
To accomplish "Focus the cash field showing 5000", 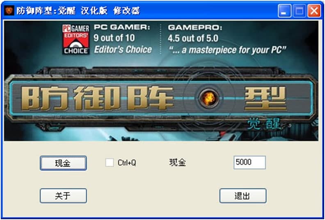I will point(249,162).
